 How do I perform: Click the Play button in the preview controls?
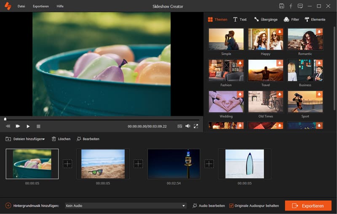pos(28,126)
